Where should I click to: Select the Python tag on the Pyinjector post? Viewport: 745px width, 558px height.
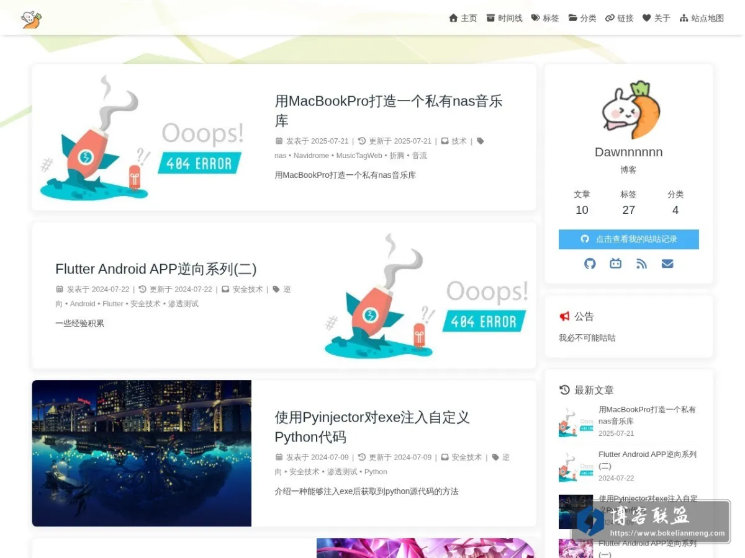pyautogui.click(x=376, y=472)
